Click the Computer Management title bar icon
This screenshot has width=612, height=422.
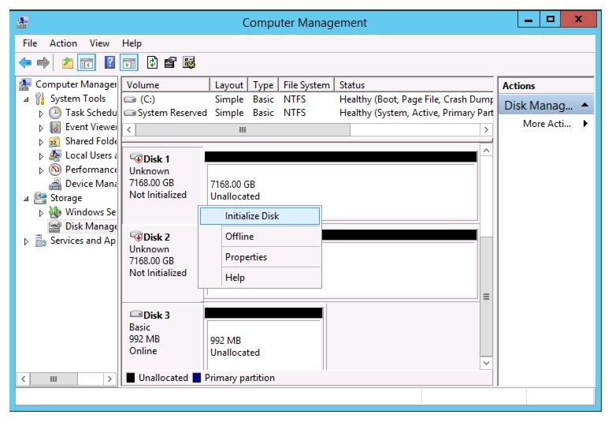tap(22, 22)
